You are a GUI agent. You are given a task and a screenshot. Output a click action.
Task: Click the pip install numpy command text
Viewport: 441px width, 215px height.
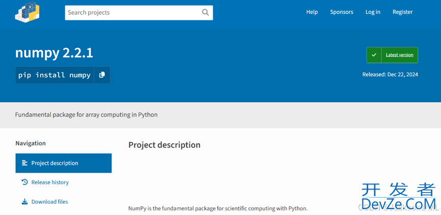pos(54,75)
